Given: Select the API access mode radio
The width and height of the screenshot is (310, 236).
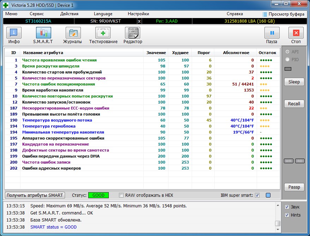Looking at the screenshot, I should (x=287, y=52).
